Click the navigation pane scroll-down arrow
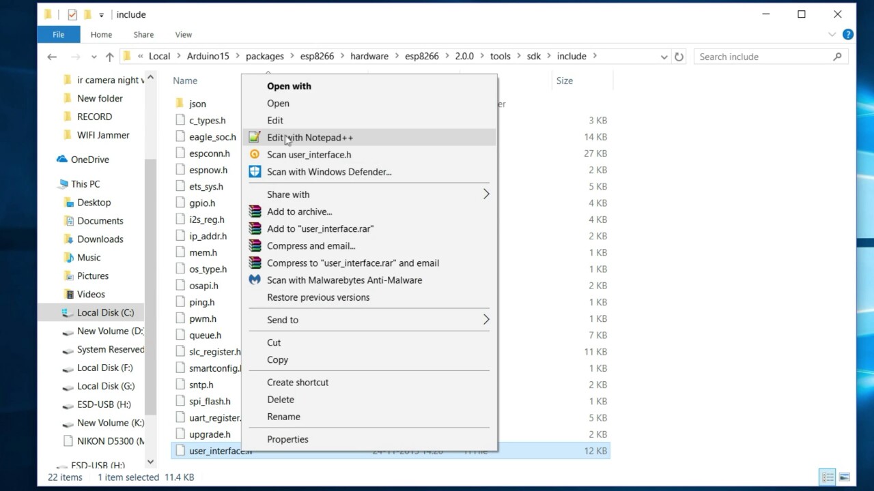Image resolution: width=874 pixels, height=491 pixels. pos(150,462)
